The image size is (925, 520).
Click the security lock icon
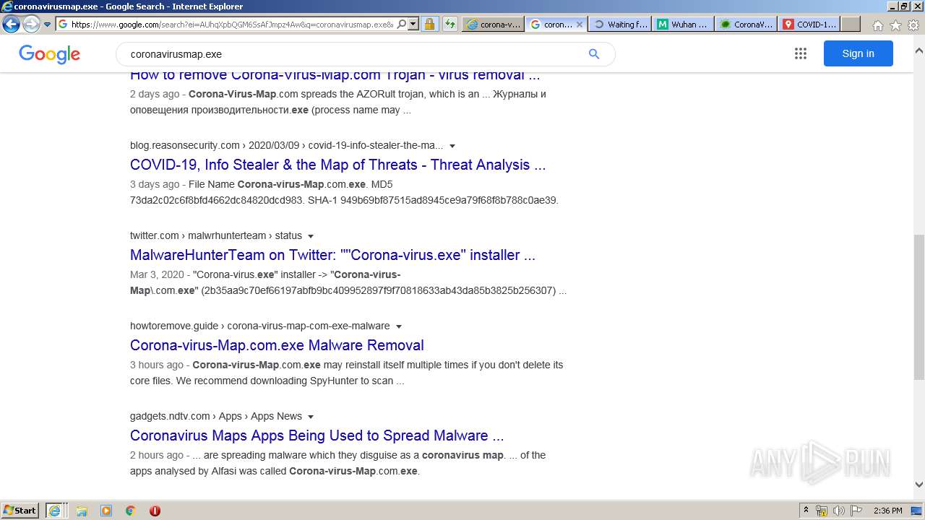coord(429,24)
